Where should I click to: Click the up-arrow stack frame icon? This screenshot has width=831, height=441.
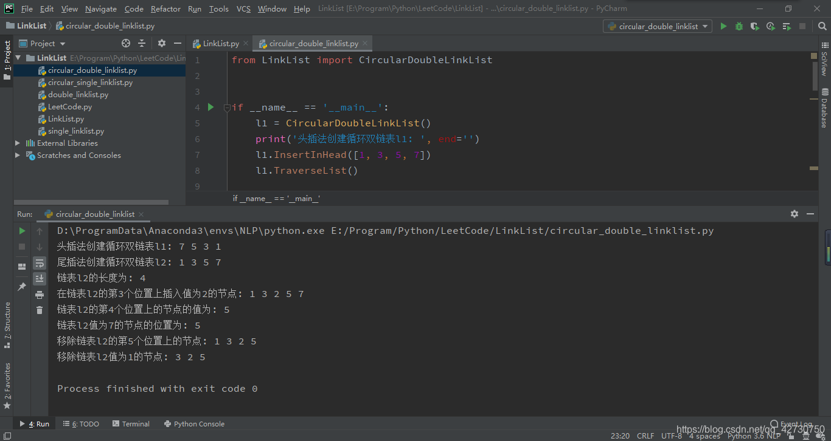(x=40, y=231)
